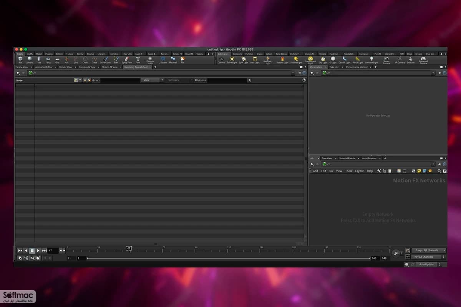Select the Tube shelf tool
The width and height of the screenshot is (461, 307).
coord(39,60)
